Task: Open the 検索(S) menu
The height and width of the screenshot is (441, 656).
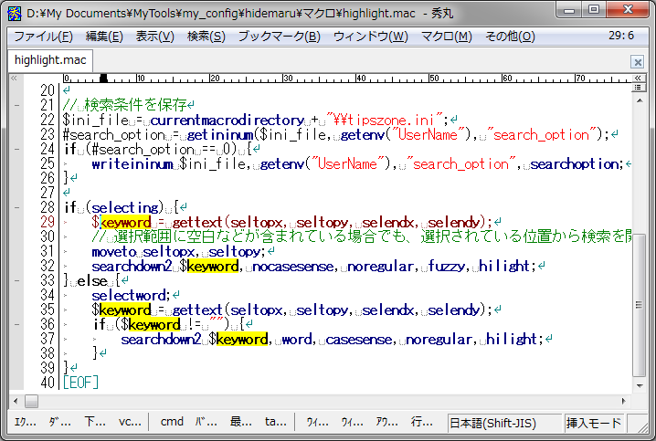Action: click(x=206, y=37)
